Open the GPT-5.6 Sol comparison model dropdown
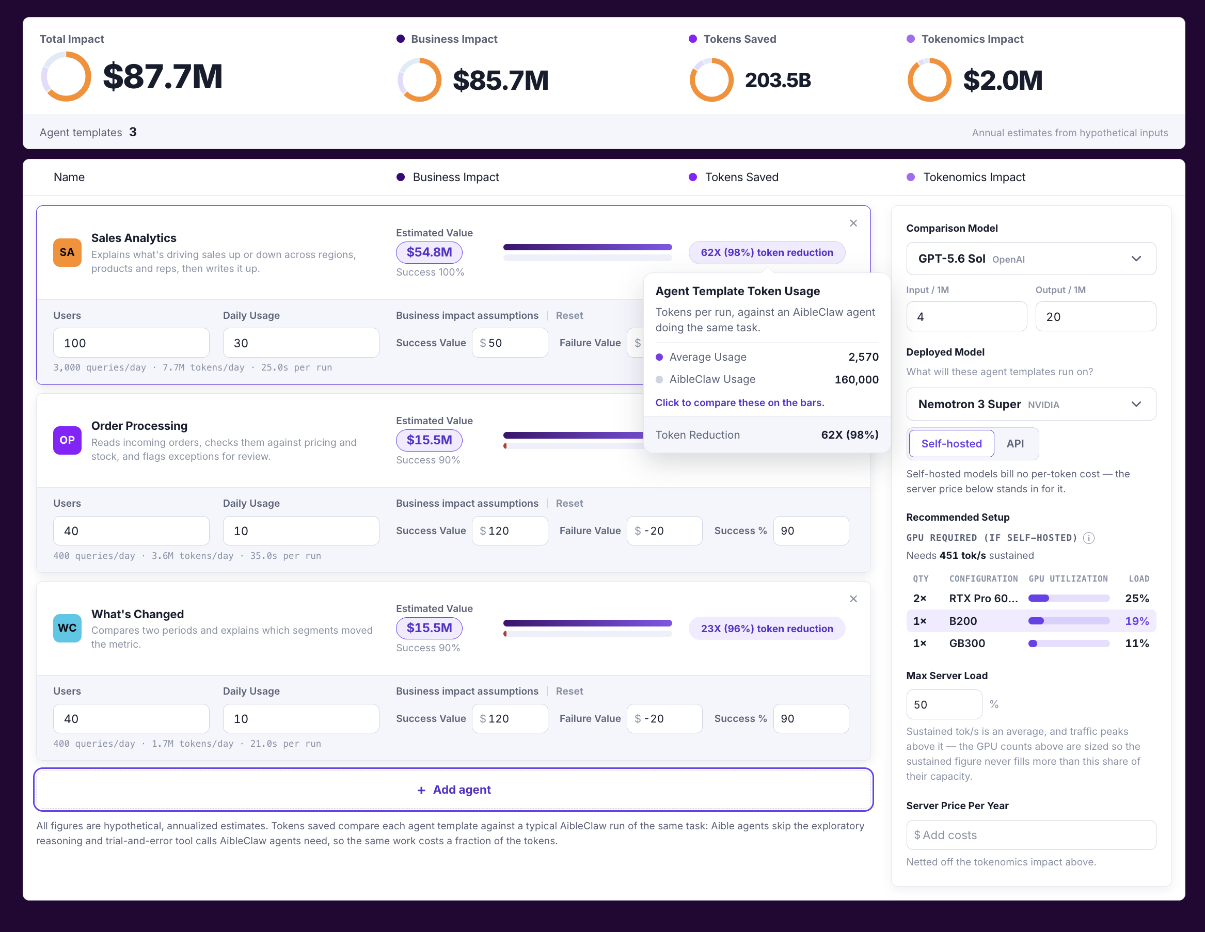 1030,259
